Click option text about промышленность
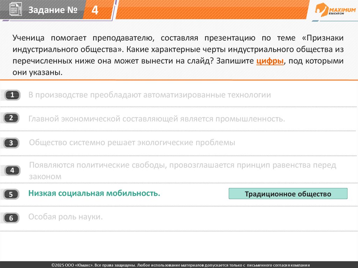This screenshot has height=268, width=358. (157, 119)
